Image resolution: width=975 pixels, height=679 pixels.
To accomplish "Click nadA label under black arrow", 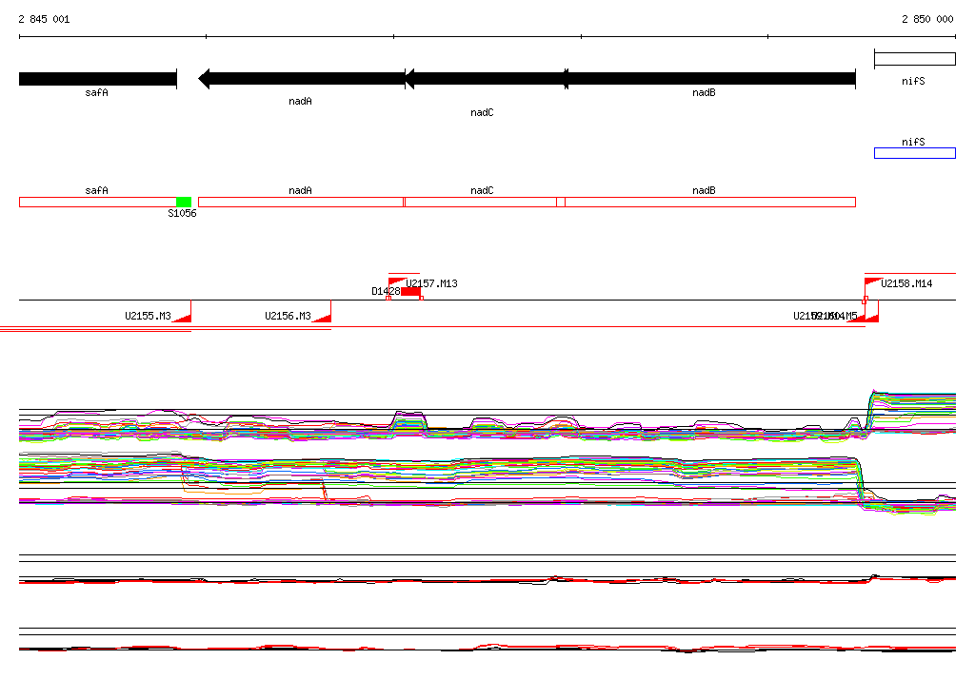I will pyautogui.click(x=300, y=101).
